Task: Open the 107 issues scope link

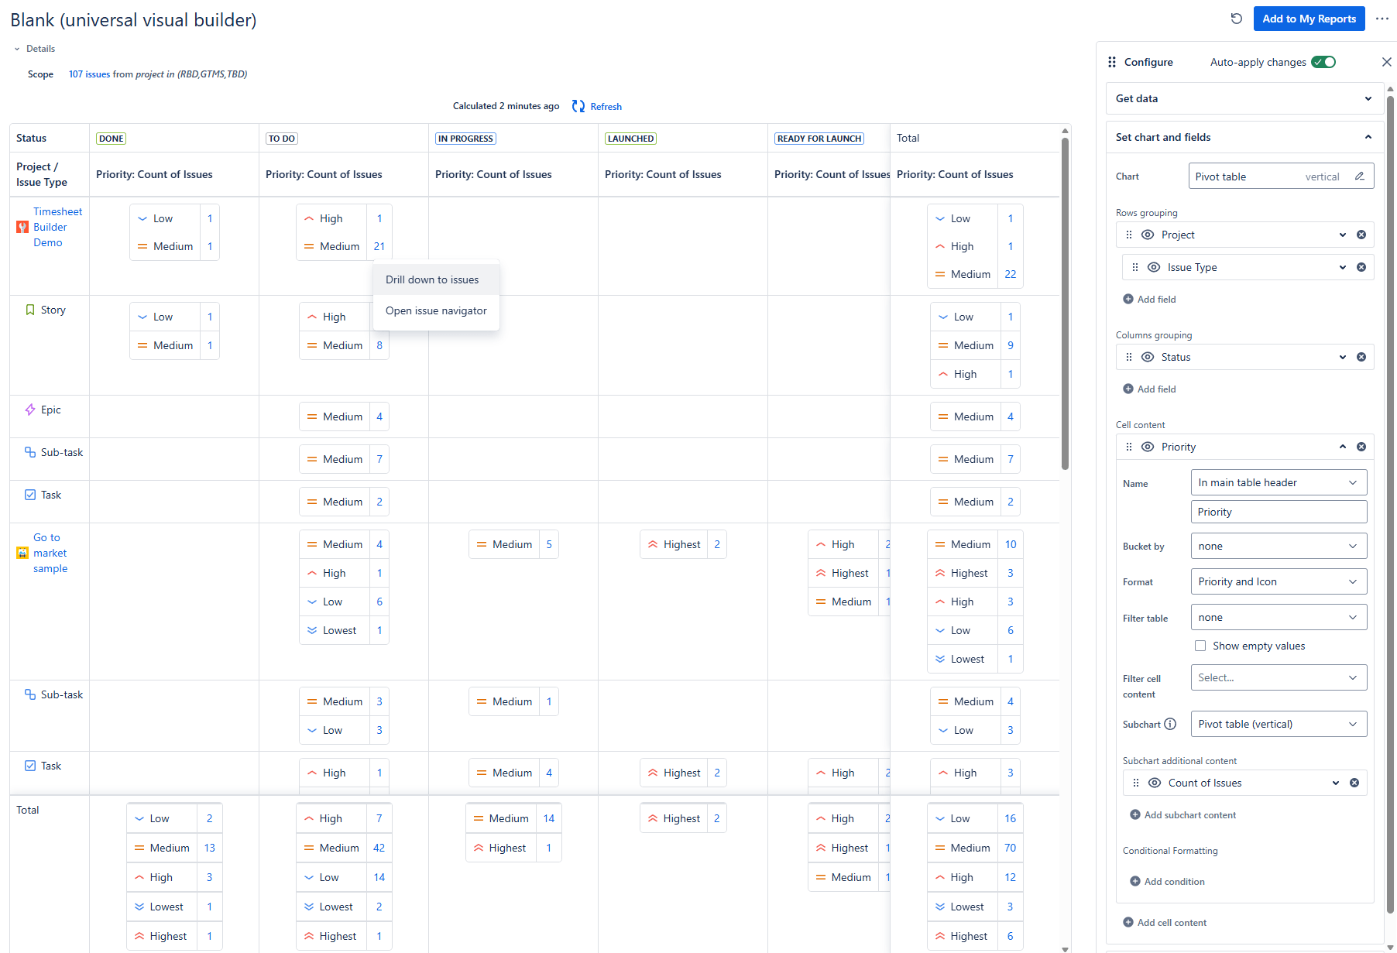Action: (x=89, y=74)
